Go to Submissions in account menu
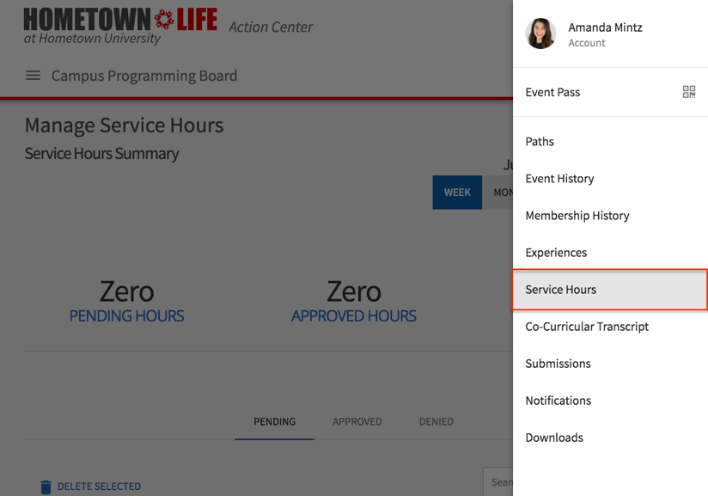The width and height of the screenshot is (708, 496). [558, 364]
